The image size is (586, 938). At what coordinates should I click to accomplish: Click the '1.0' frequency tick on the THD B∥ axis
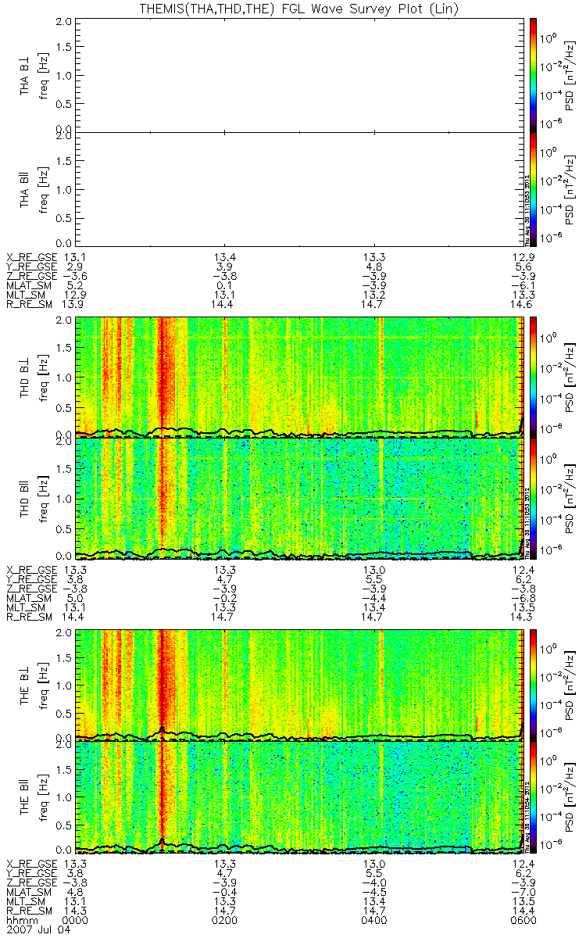coord(65,499)
